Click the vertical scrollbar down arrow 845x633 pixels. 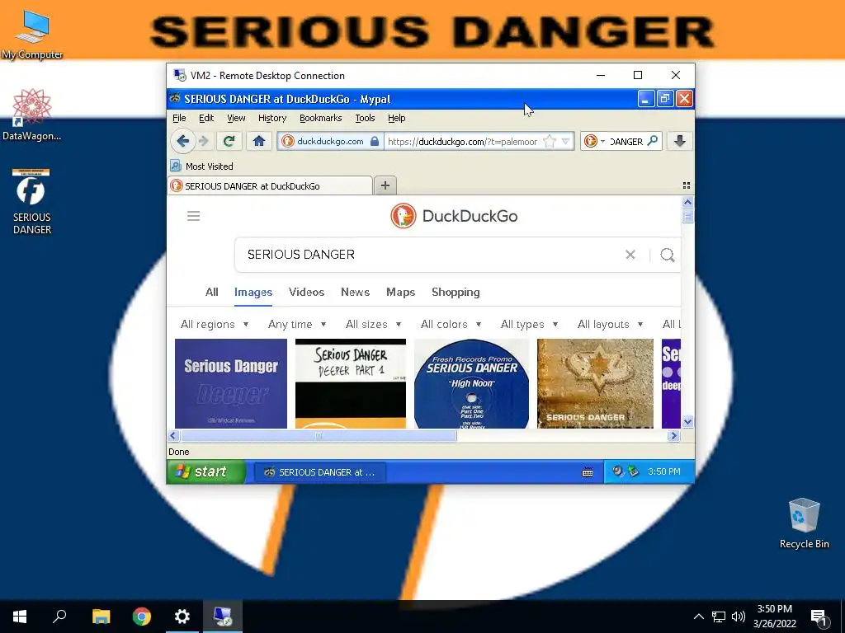tap(687, 421)
